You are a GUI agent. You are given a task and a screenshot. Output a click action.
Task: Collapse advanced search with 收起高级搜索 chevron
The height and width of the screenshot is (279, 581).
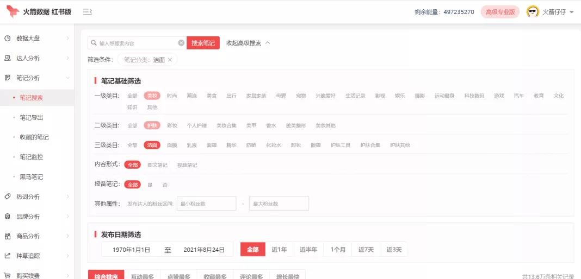tap(268, 43)
